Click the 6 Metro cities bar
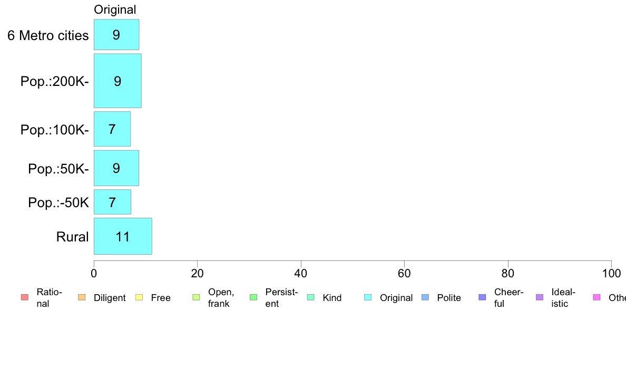The image size is (626, 388). coord(116,35)
